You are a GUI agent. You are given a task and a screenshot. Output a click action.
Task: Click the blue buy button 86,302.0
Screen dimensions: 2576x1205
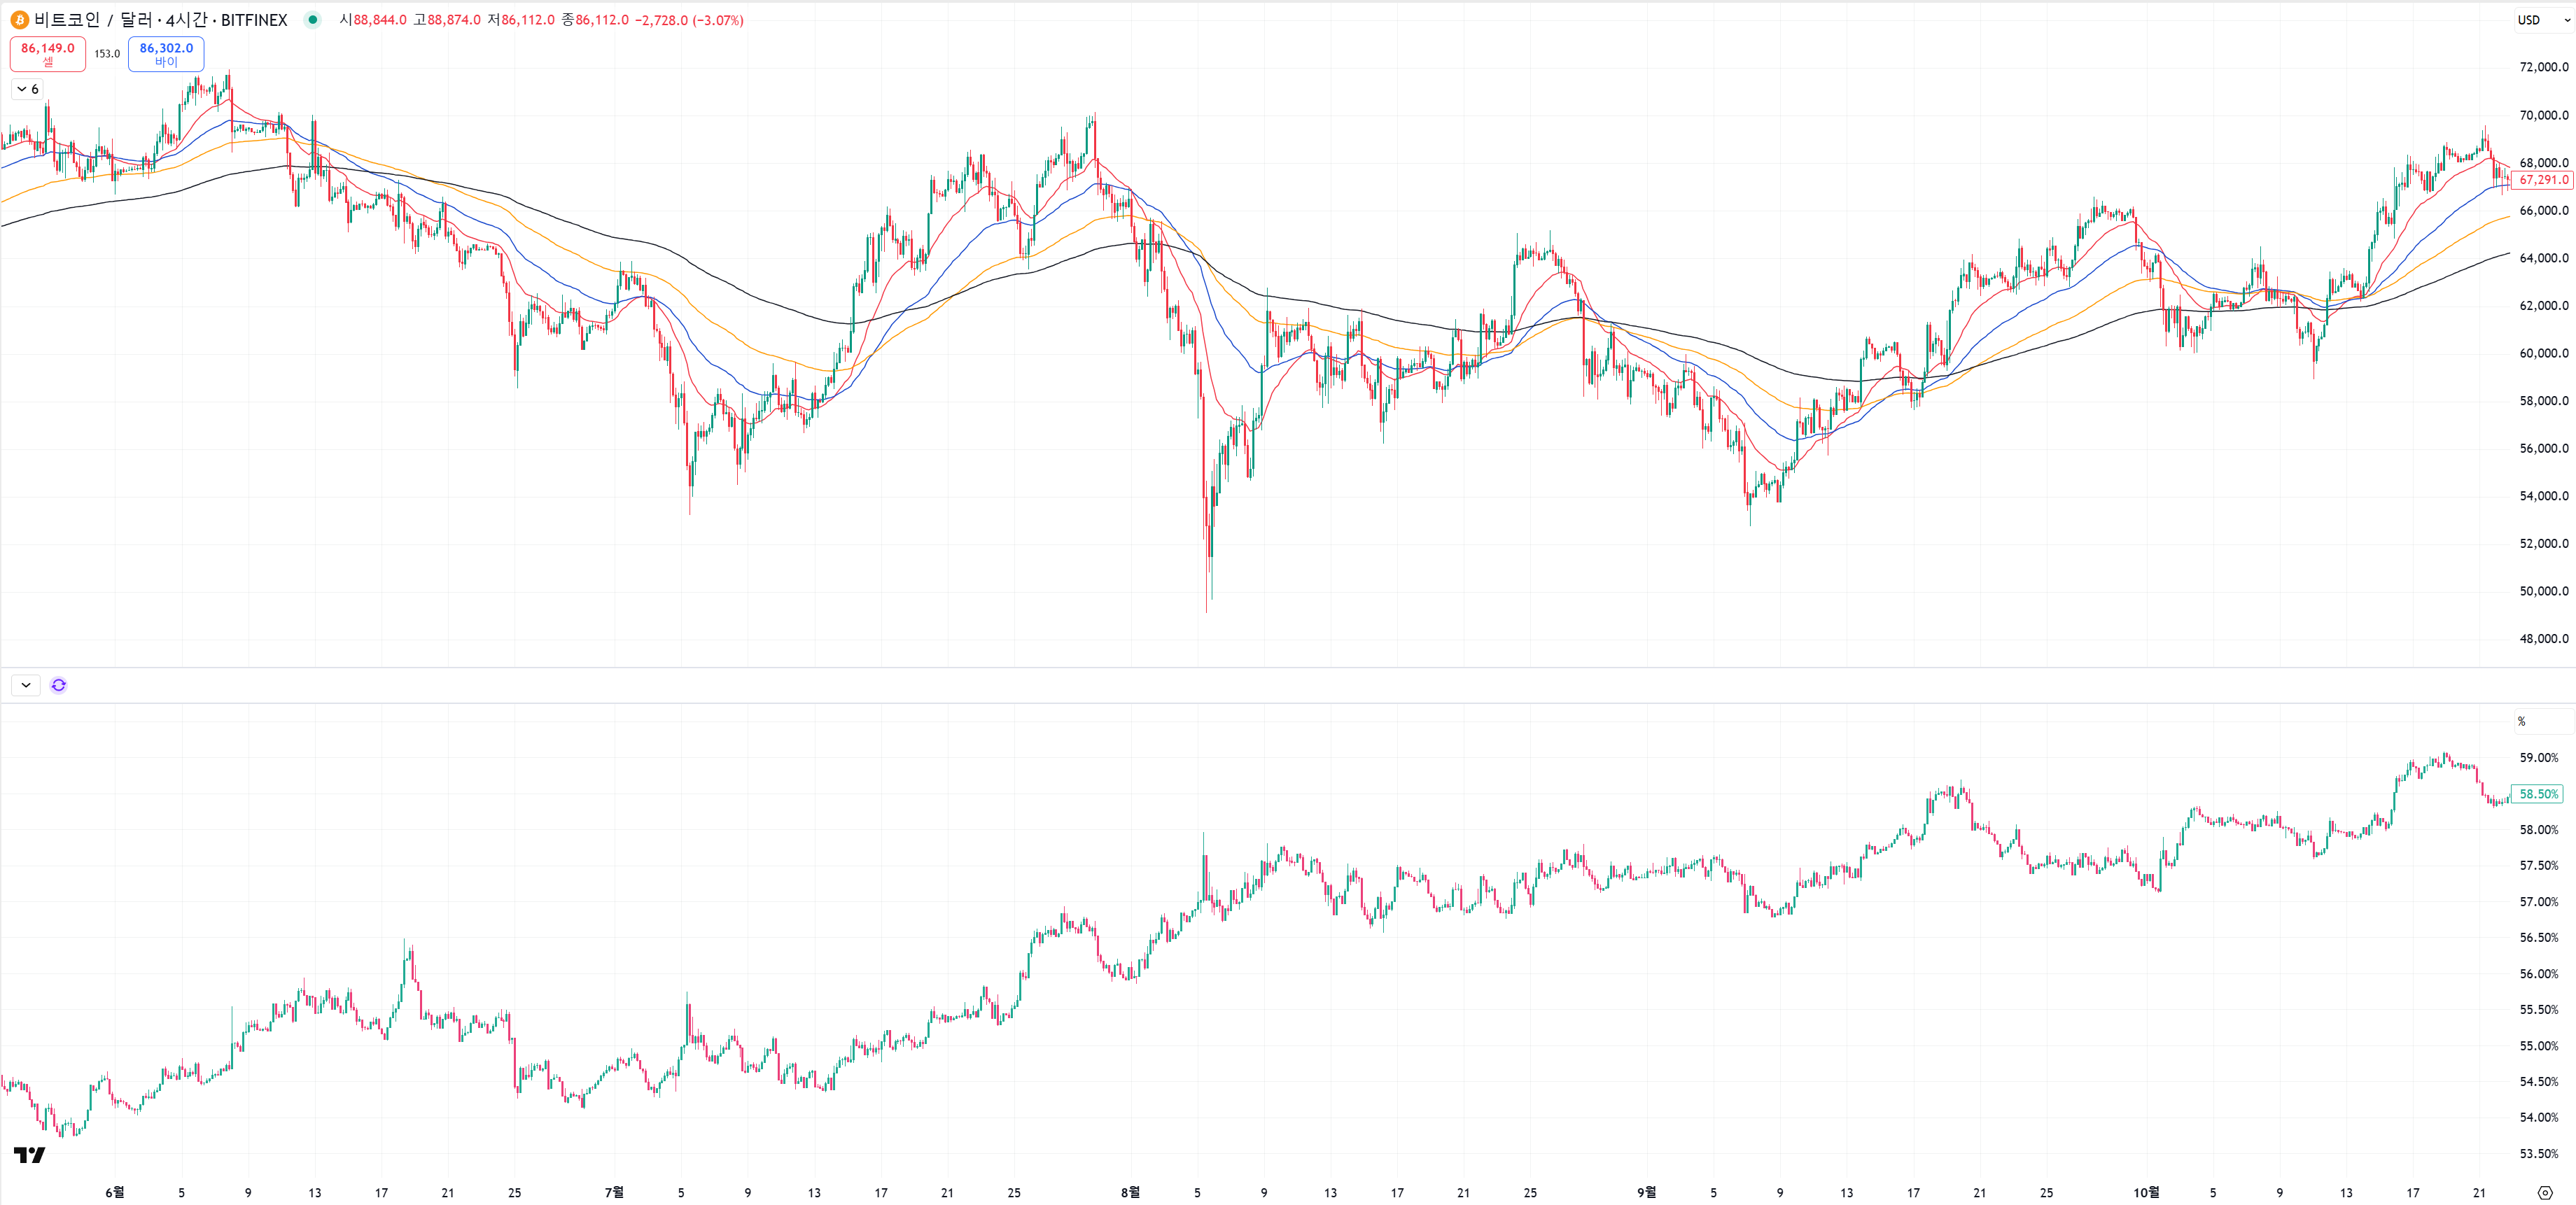166,54
